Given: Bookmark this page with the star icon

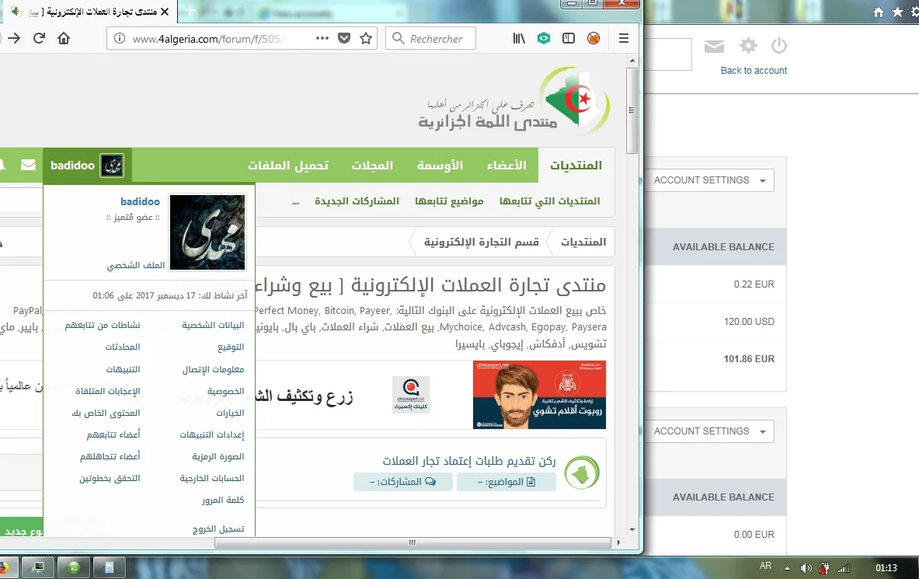Looking at the screenshot, I should point(366,39).
